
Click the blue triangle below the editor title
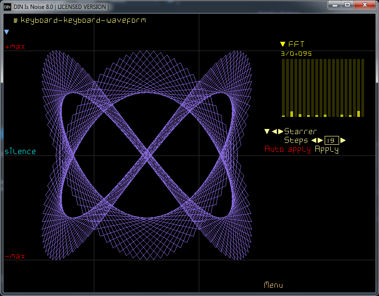(x=7, y=32)
